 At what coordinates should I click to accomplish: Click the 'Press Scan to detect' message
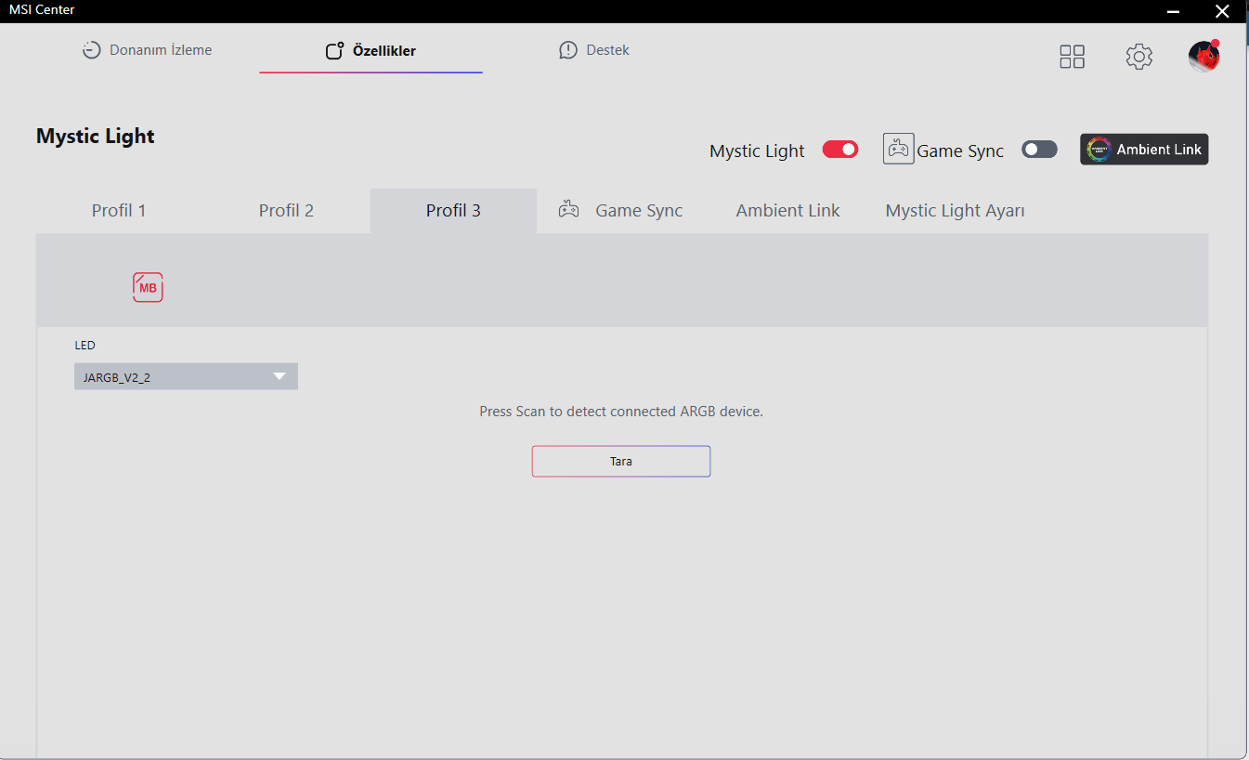click(621, 411)
